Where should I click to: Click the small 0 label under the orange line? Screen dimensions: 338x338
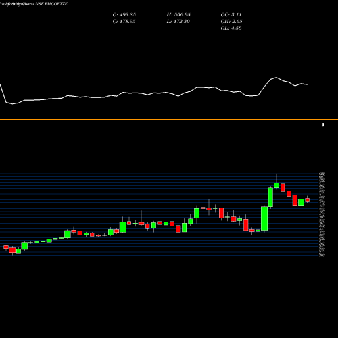tap(323, 125)
